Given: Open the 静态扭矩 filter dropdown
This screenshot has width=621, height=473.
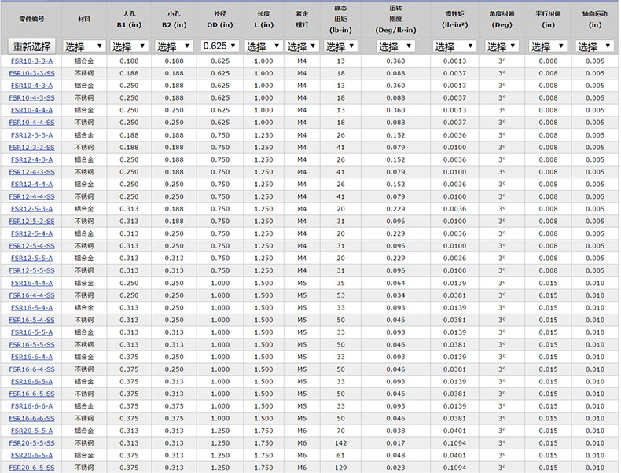Looking at the screenshot, I should (x=340, y=46).
